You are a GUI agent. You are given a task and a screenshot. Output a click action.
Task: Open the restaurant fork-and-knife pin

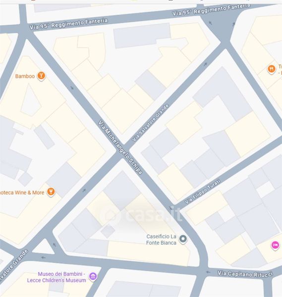click(x=272, y=69)
